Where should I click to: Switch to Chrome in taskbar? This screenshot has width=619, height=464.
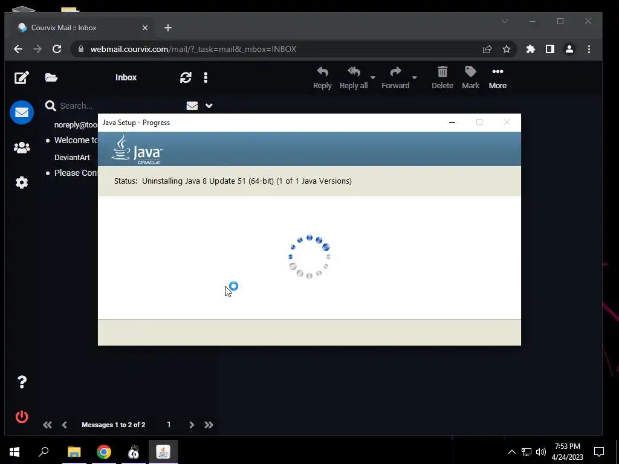tap(104, 452)
